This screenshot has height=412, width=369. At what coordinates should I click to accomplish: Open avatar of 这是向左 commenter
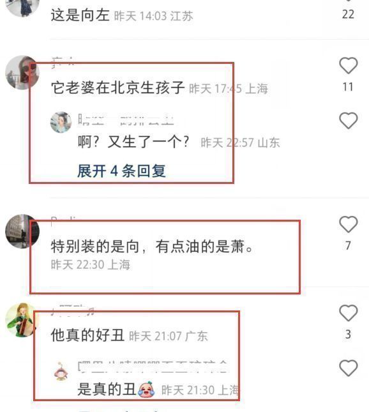tap(22, 8)
